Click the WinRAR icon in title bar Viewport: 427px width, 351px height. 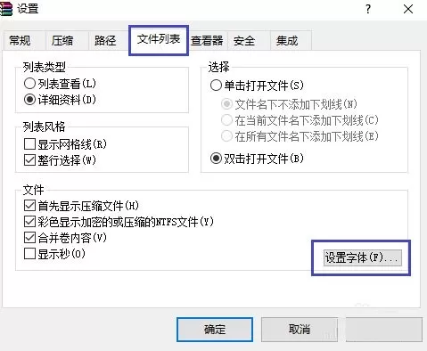pos(6,9)
